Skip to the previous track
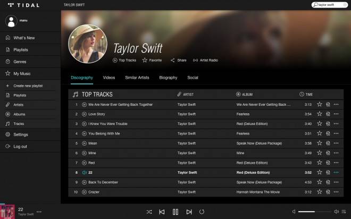The height and width of the screenshot is (219, 351). (162, 212)
